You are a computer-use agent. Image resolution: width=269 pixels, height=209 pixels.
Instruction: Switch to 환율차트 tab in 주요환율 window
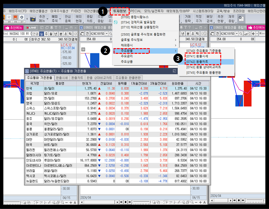[77, 78]
